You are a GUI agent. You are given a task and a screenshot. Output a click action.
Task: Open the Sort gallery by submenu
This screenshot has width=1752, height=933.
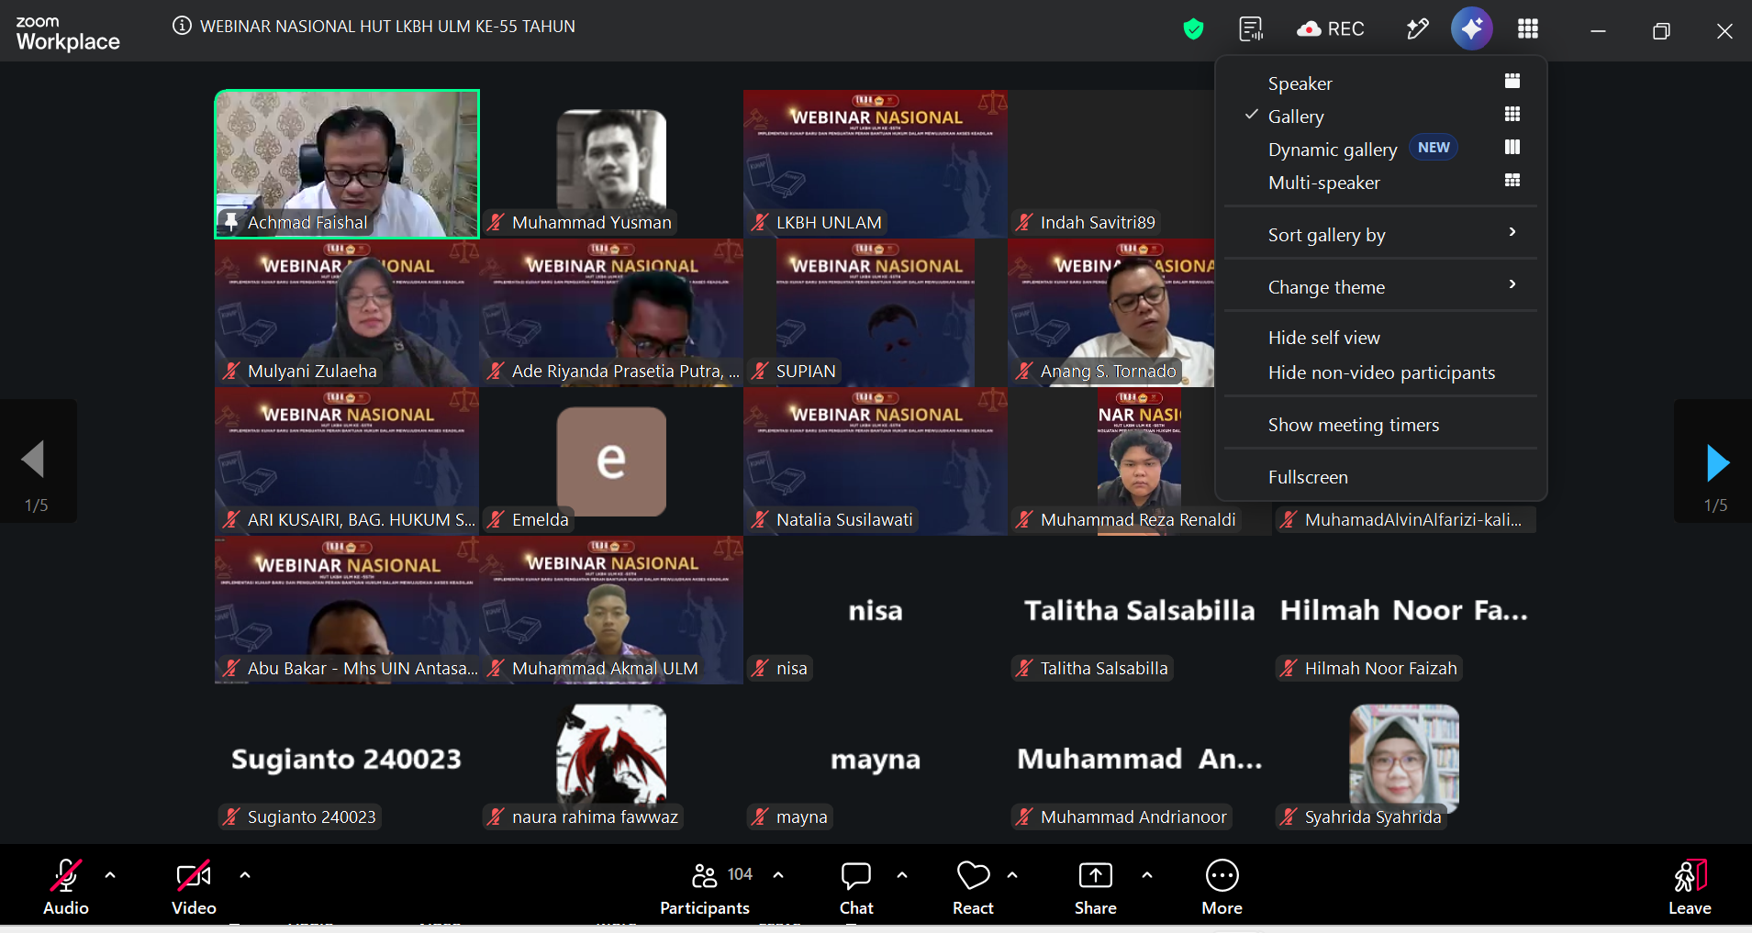1381,235
